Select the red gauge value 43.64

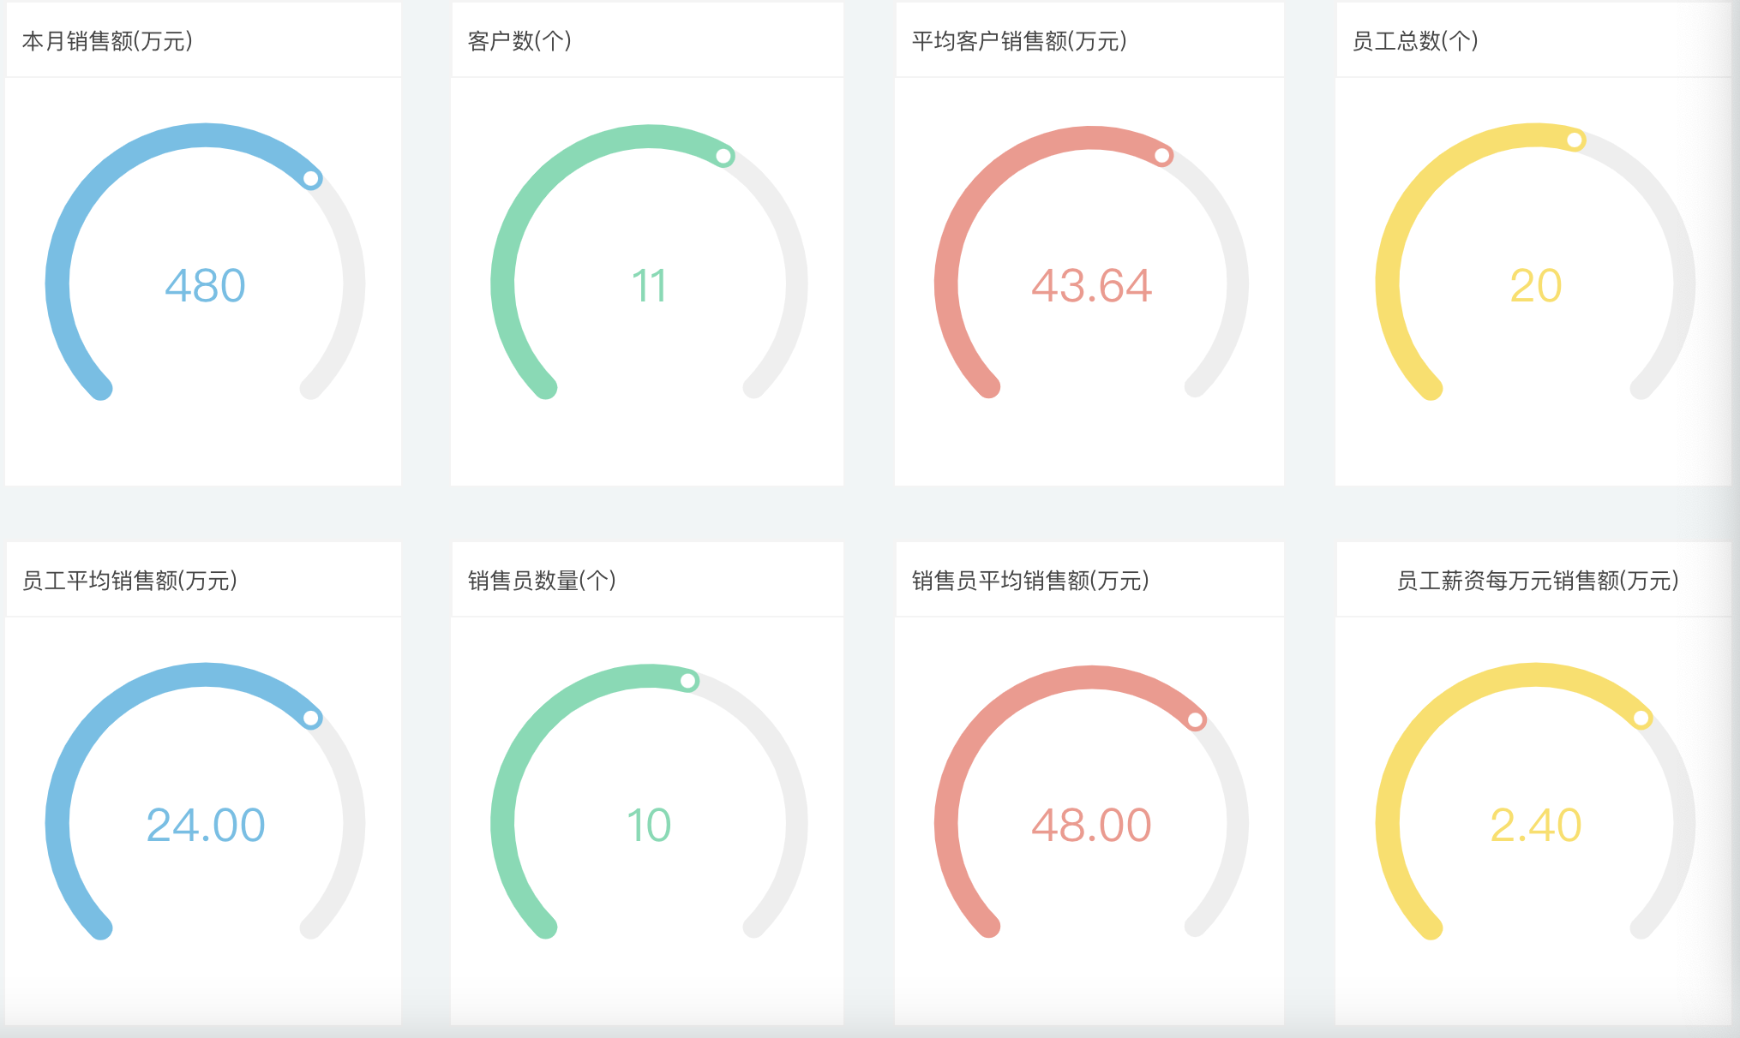click(x=1091, y=286)
